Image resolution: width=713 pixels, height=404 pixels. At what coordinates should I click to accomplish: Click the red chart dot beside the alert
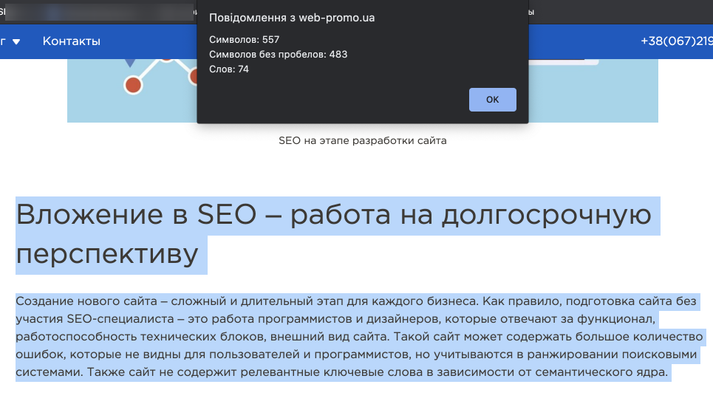pyautogui.click(x=194, y=76)
